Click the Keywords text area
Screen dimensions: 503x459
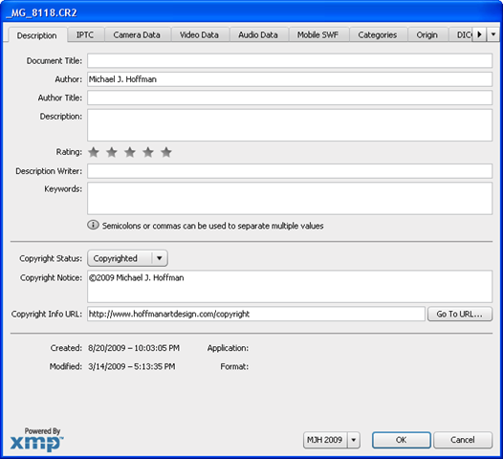(290, 199)
